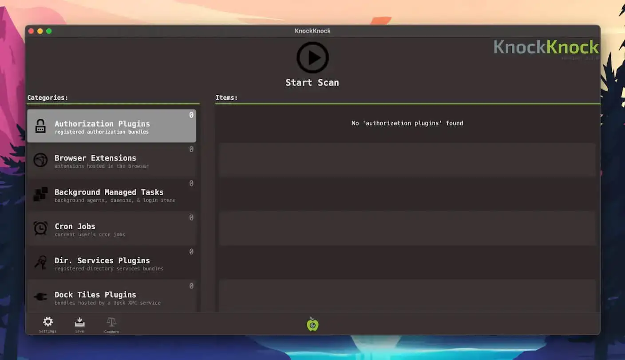Screen dimensions: 625x360
Task: Close the KnockKnock window
Action: (x=31, y=31)
